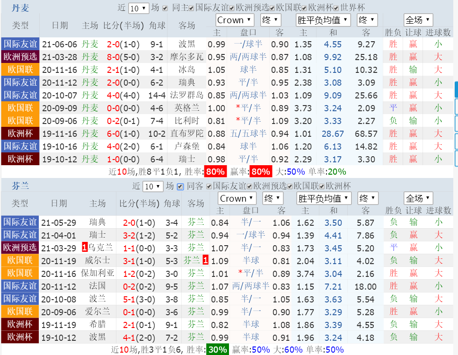Open 全场 dropdown in Finland section
458x355 pixels.
418,198
